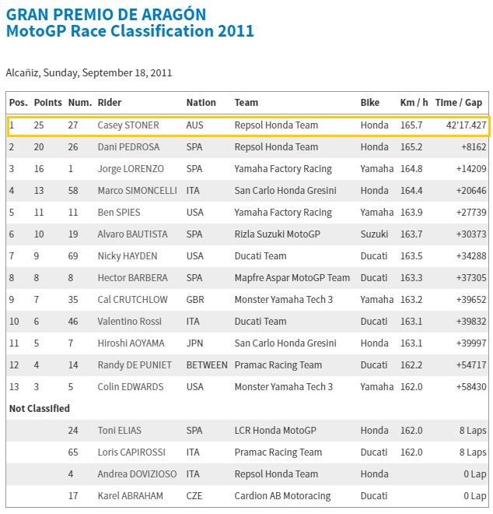493x514 pixels.
Task: Click the Gran Premio de Aragón title
Action: (x=106, y=14)
